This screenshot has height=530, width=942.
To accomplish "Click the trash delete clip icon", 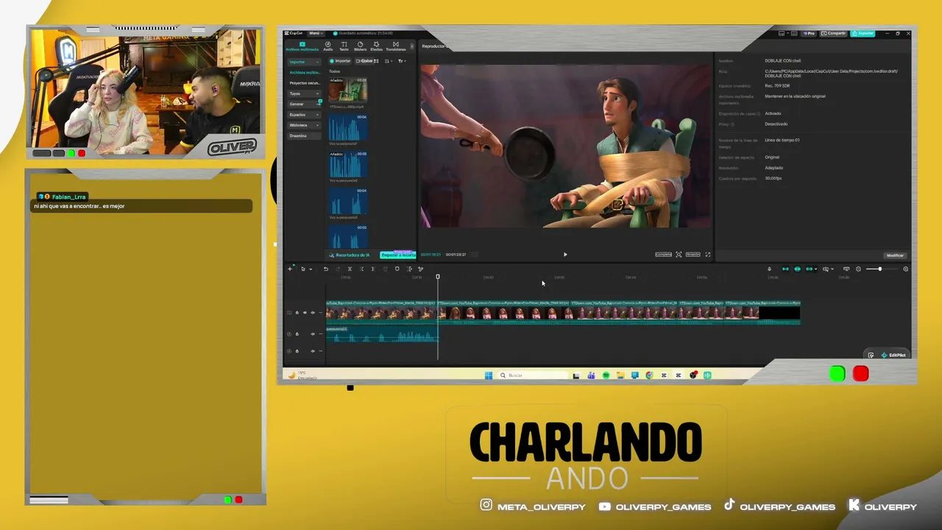I will (385, 269).
